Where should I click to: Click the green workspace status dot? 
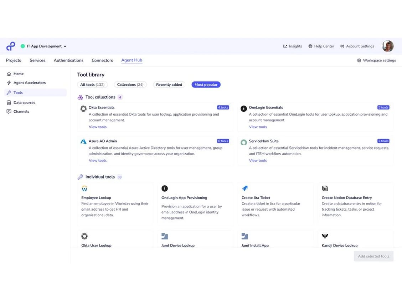[x=22, y=46]
